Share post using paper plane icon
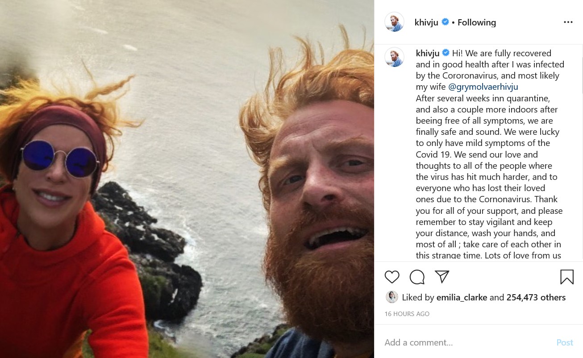583x358 pixels. [442, 277]
